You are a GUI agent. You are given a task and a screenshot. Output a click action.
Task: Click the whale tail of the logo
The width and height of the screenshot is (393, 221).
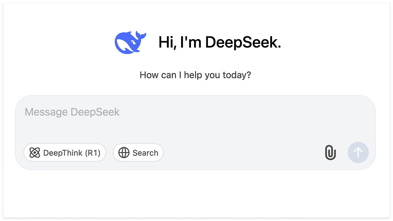click(x=141, y=36)
